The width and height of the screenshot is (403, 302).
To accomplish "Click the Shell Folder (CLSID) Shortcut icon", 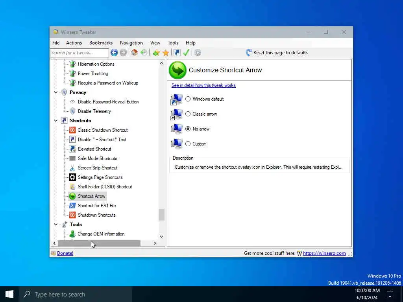I will pyautogui.click(x=72, y=187).
